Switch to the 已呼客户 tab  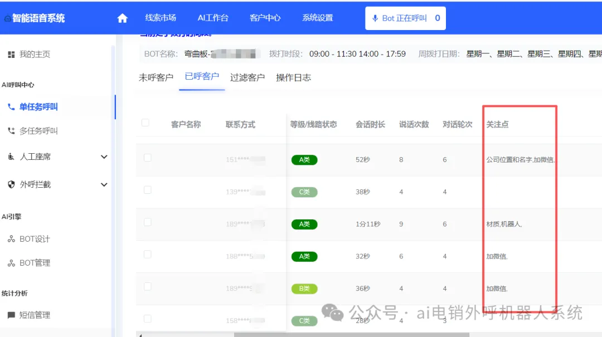202,76
